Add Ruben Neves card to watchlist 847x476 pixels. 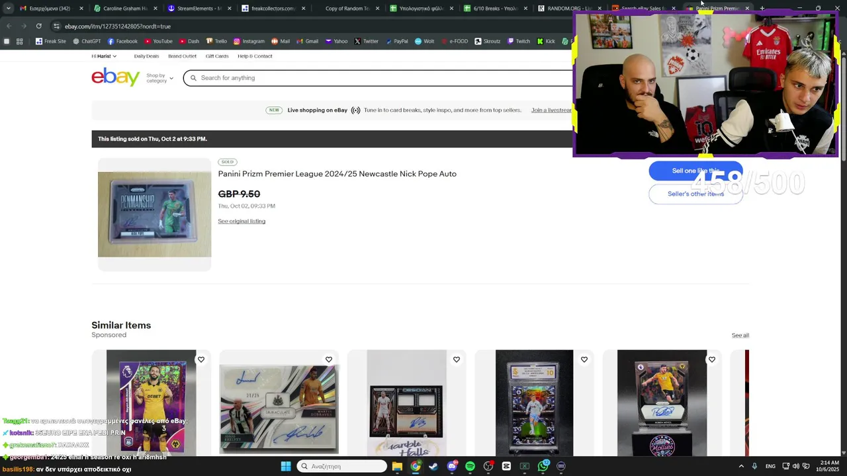click(712, 360)
